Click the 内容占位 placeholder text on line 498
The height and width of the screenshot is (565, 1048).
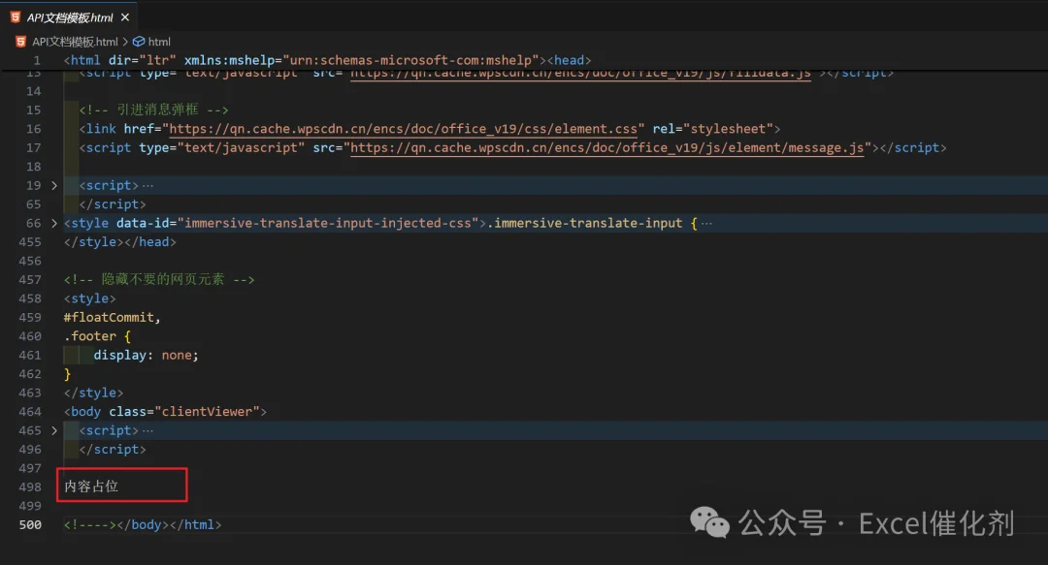click(x=91, y=487)
